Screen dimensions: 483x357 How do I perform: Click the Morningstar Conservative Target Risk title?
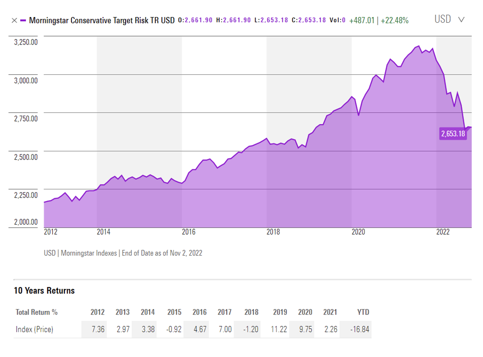pyautogui.click(x=102, y=20)
